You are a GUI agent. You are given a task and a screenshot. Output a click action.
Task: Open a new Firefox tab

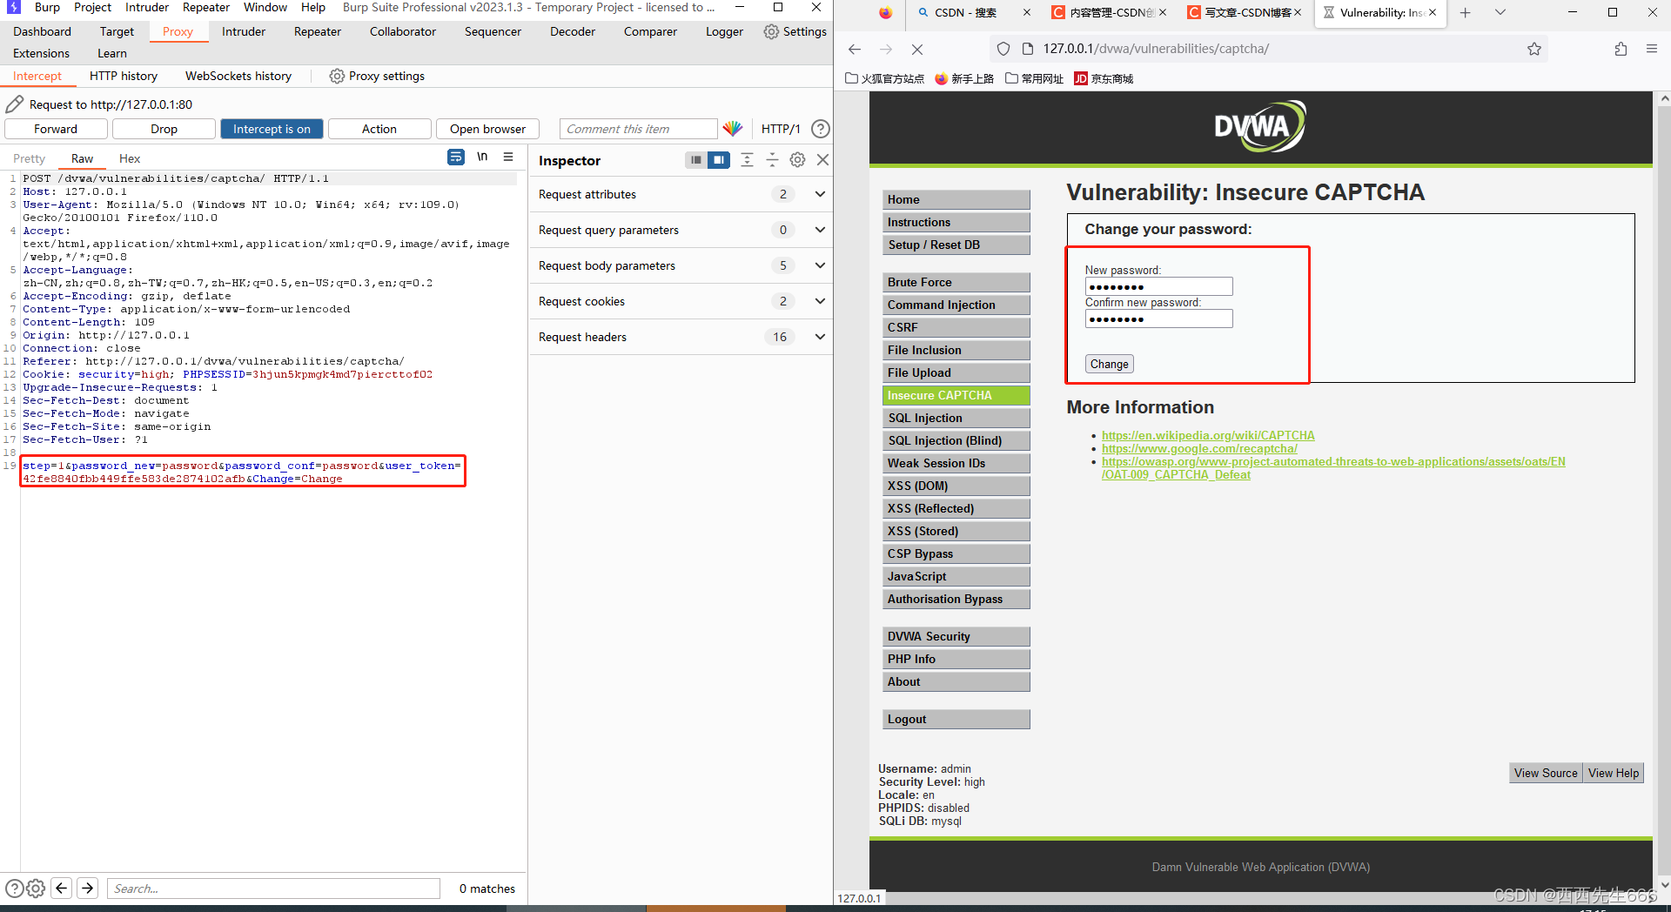click(x=1466, y=12)
